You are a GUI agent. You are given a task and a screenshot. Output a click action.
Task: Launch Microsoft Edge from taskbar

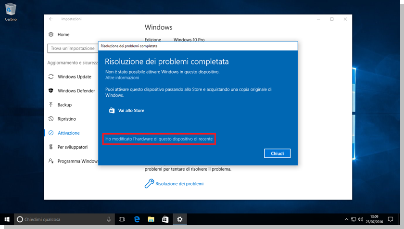[x=137, y=219]
